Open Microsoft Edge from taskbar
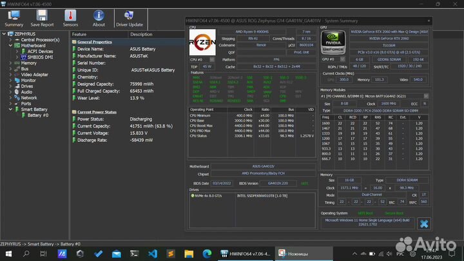Viewport: 464px width, 261px height. 207,254
